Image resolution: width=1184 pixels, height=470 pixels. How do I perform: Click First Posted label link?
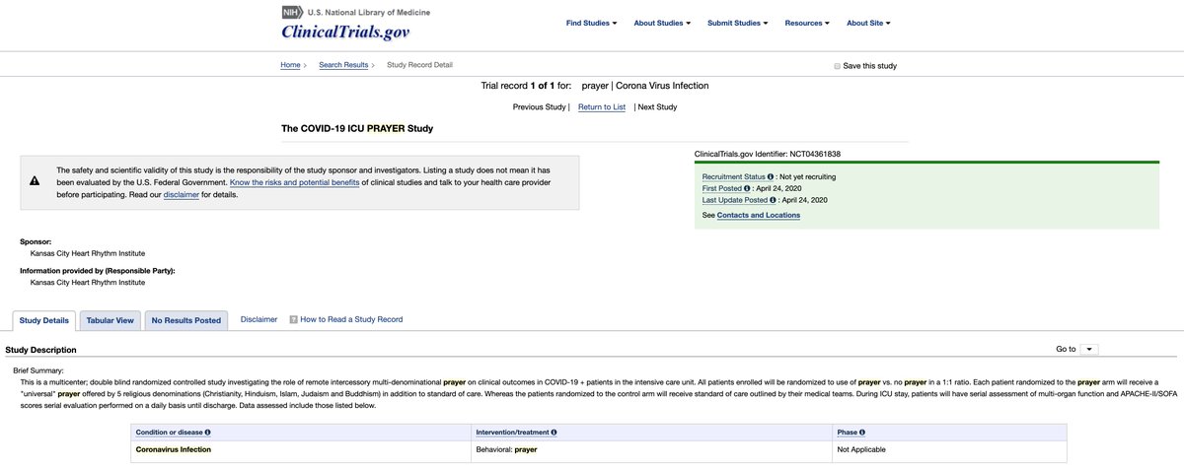[x=722, y=188]
